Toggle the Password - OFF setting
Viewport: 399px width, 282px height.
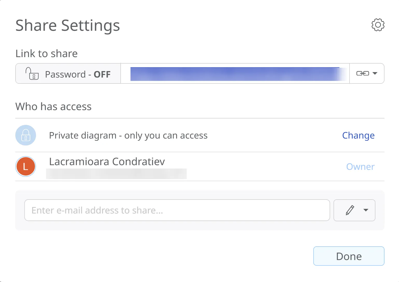[x=77, y=74]
